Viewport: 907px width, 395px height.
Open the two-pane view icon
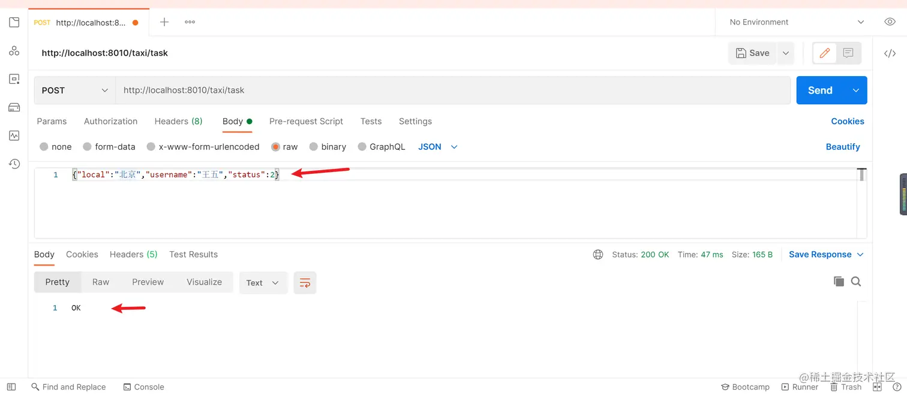[x=878, y=387]
